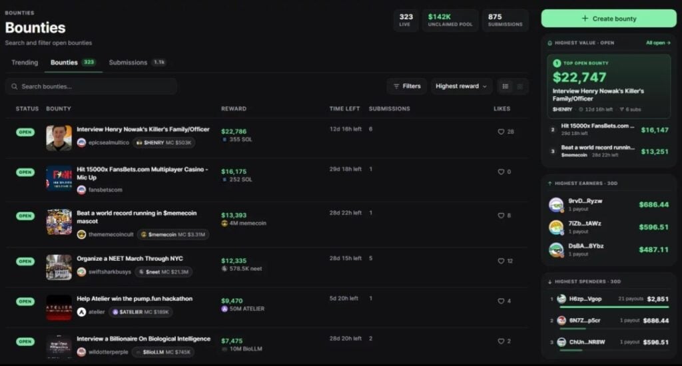The height and width of the screenshot is (366, 682).
Task: Open Organize a NEET March Through NYC
Action: pos(130,259)
